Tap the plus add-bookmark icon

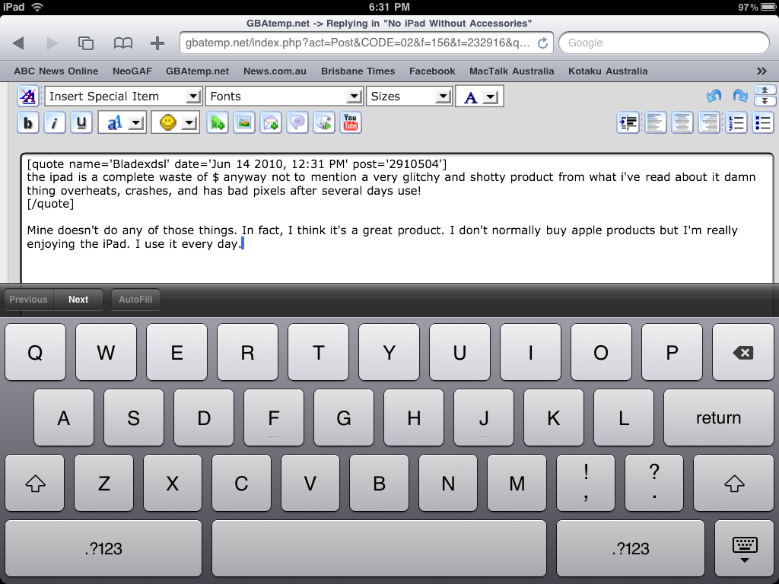click(x=157, y=43)
